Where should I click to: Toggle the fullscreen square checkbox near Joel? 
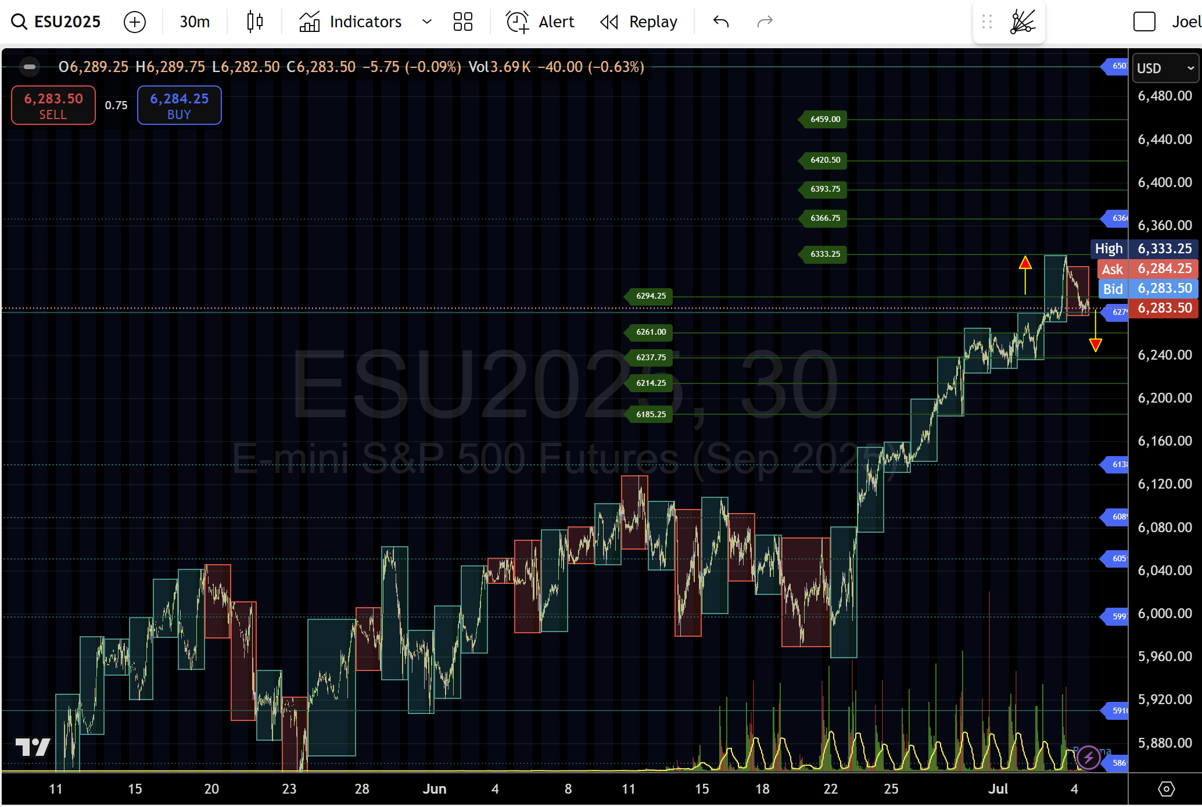coord(1144,22)
